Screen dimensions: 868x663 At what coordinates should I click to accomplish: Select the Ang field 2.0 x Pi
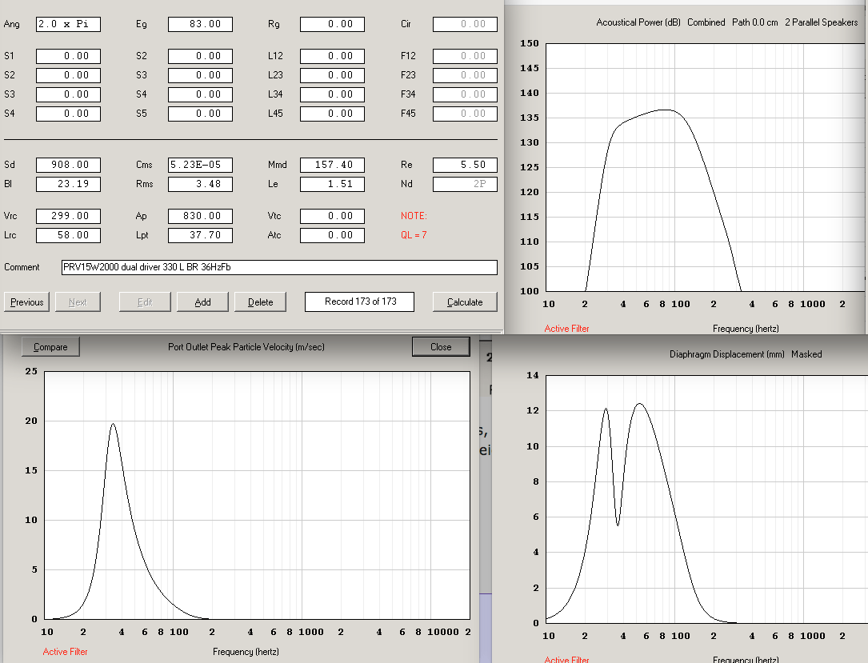pyautogui.click(x=68, y=24)
